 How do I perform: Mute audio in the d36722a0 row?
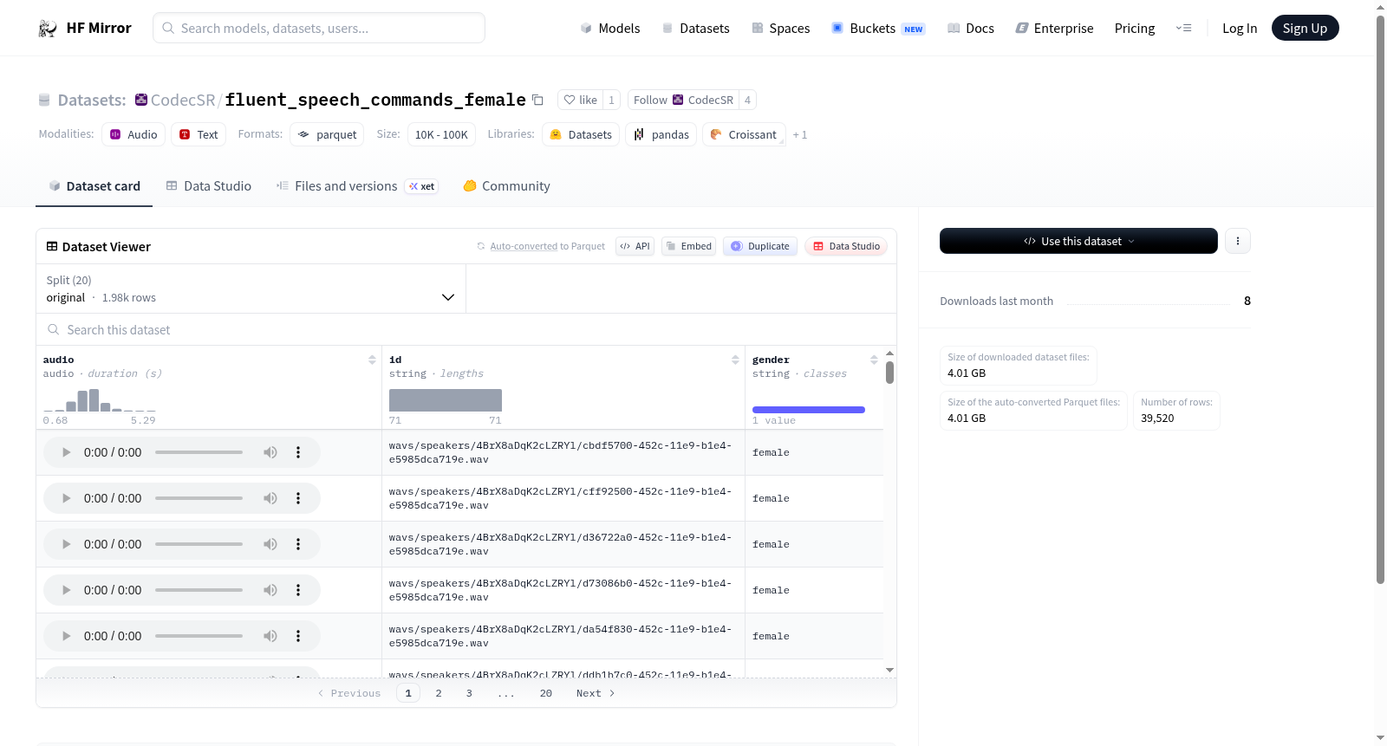pyautogui.click(x=270, y=544)
